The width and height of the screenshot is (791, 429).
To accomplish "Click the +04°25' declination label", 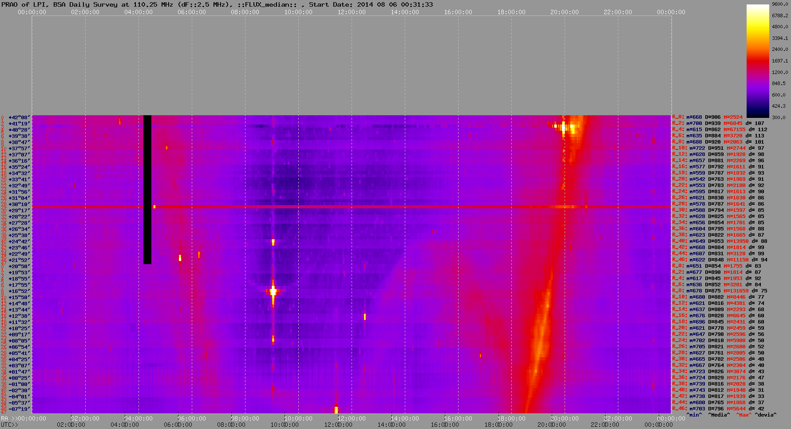I will pyautogui.click(x=19, y=359).
